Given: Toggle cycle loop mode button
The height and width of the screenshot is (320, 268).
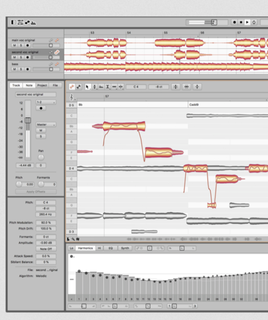Looking at the screenshot, I should point(254,22).
